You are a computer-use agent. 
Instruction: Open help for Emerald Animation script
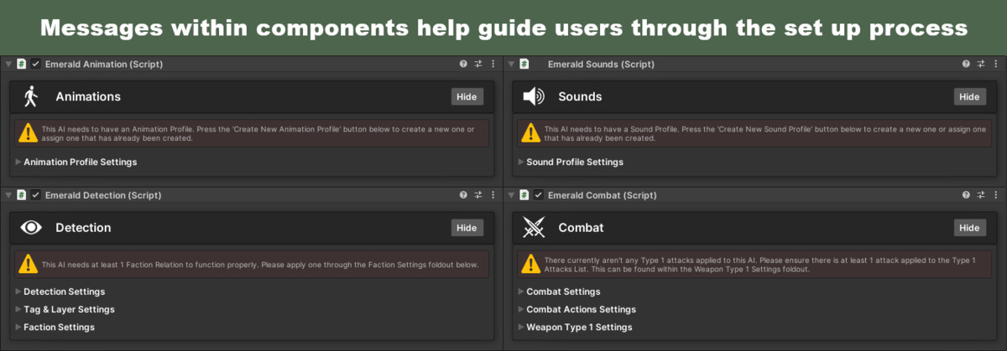pyautogui.click(x=463, y=65)
